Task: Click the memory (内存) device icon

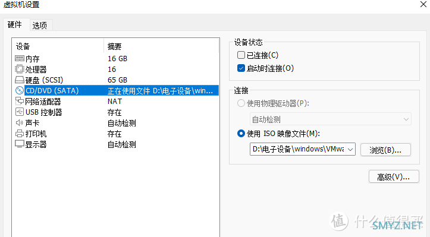Action: (x=20, y=58)
